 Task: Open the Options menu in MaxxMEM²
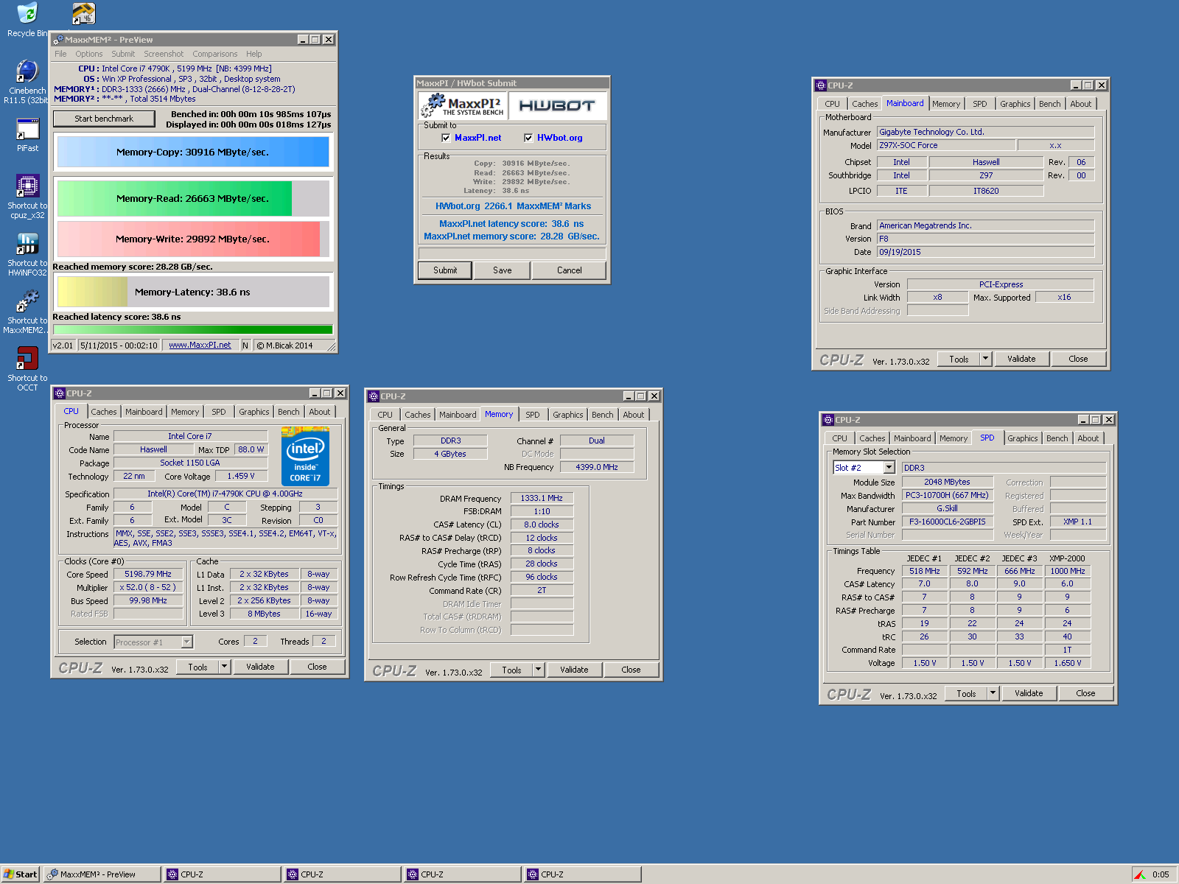coord(89,54)
